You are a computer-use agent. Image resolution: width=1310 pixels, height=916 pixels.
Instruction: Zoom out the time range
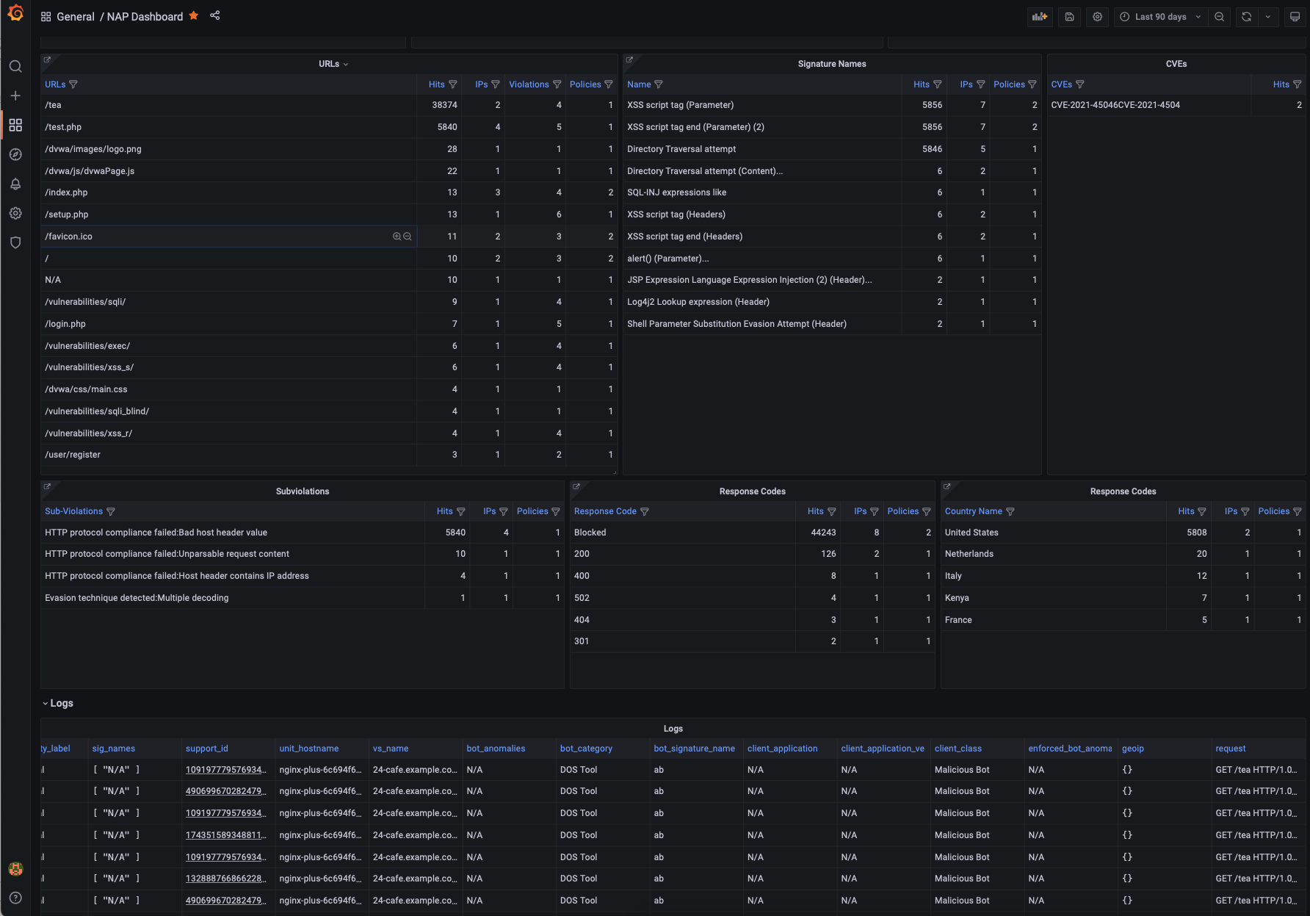1220,17
